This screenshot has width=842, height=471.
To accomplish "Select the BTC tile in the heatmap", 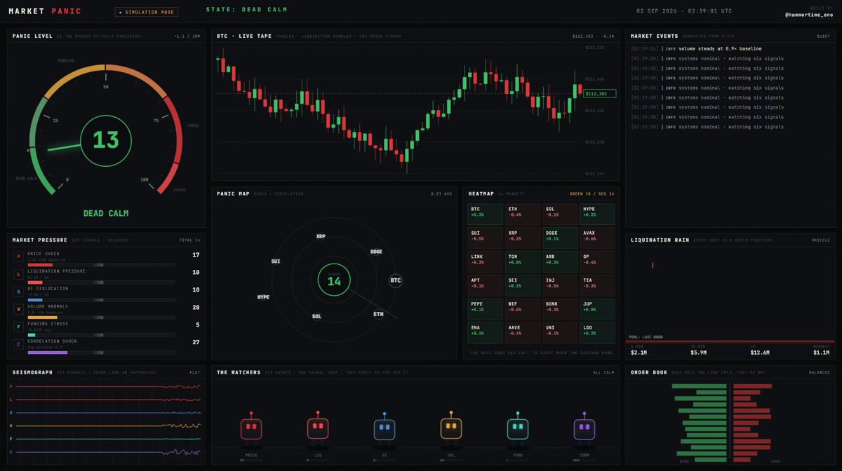I will point(486,214).
